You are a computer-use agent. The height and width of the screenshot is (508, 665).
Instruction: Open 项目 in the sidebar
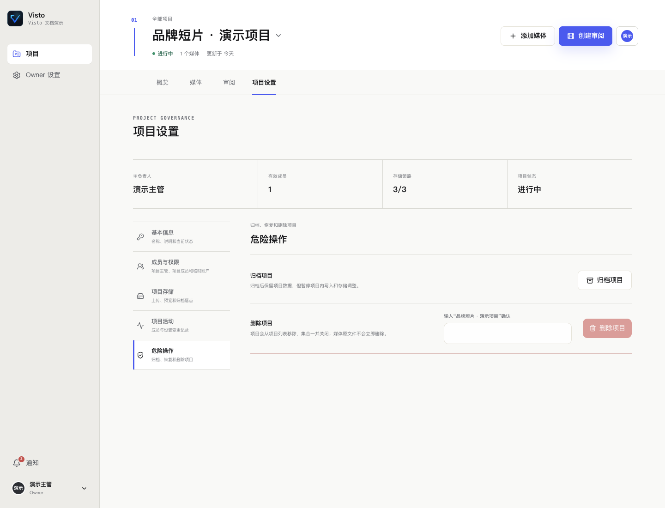(49, 54)
